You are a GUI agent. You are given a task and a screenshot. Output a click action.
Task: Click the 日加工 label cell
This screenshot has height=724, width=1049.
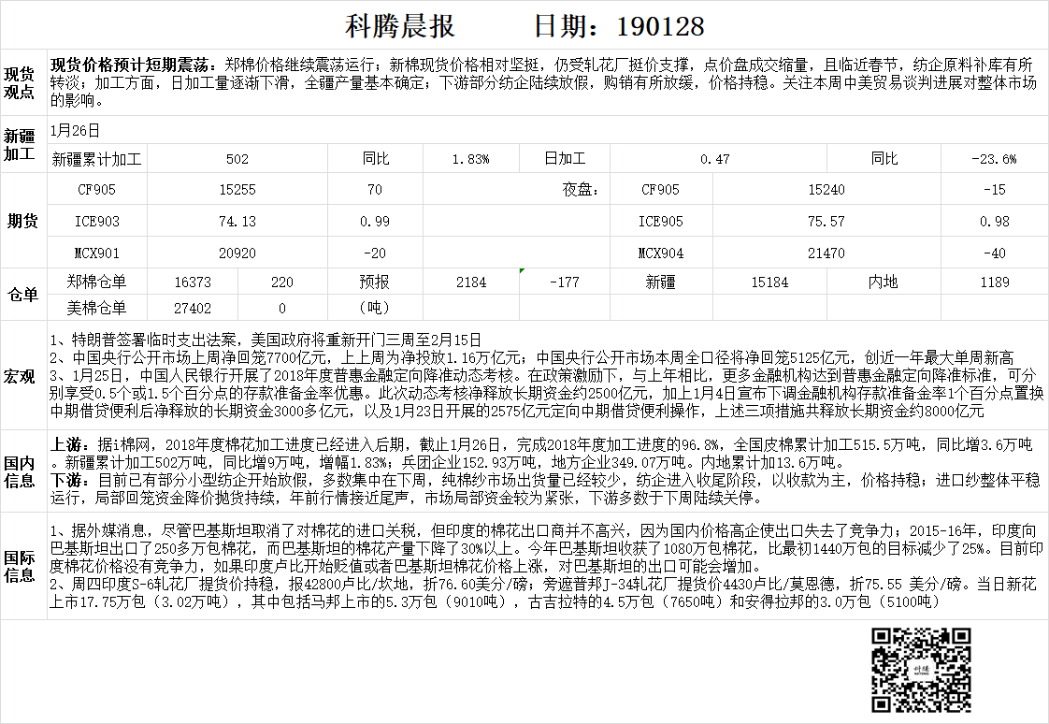point(565,159)
